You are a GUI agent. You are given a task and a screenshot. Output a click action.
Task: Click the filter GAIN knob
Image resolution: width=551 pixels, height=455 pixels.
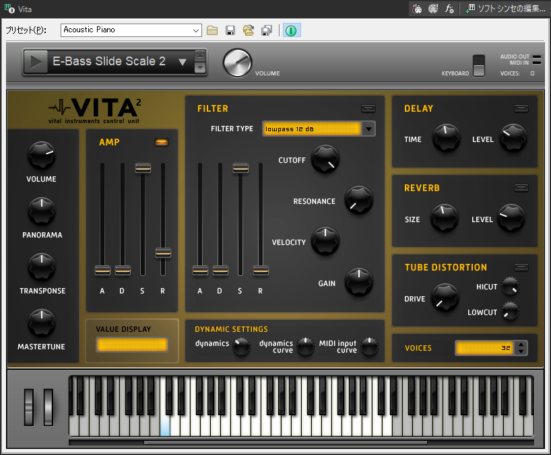[359, 282]
